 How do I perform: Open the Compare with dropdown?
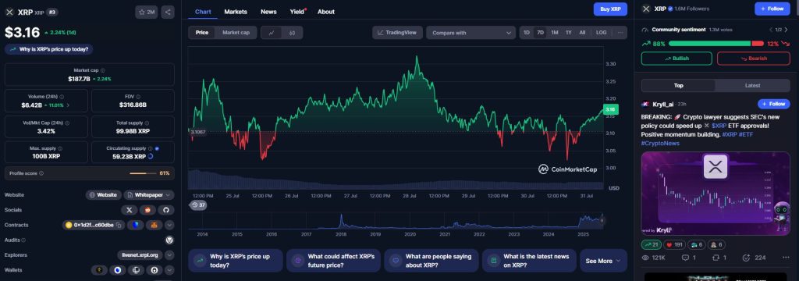(x=471, y=33)
